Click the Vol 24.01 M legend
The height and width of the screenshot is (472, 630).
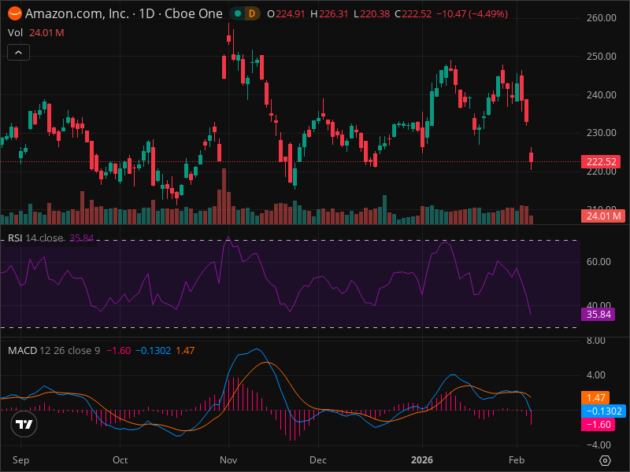click(x=35, y=32)
